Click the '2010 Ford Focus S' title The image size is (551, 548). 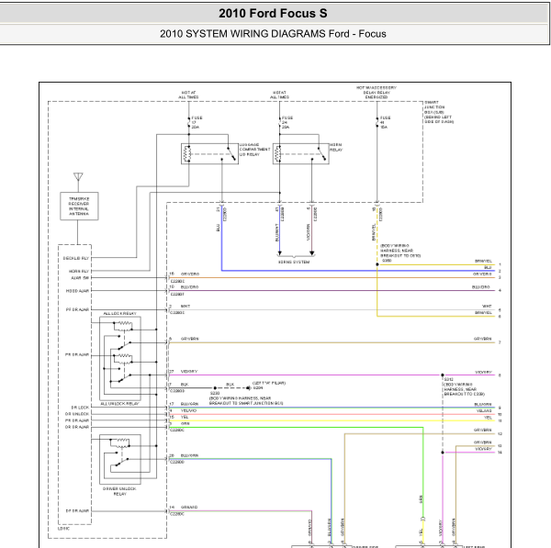pos(273,14)
